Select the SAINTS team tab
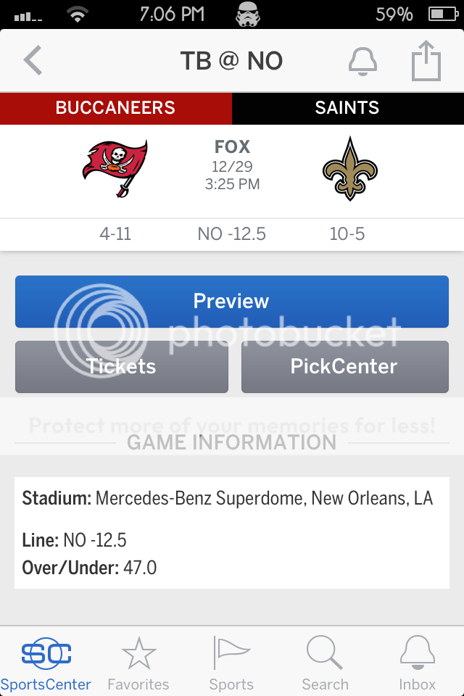 tap(348, 108)
